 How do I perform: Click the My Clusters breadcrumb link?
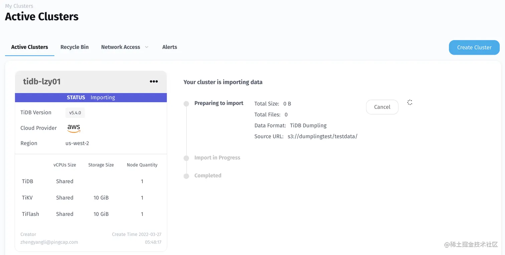pos(19,6)
